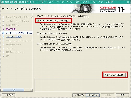Click the heading データベース・エディションの選択
This screenshot has height=98, width=131.
[x=21, y=9]
